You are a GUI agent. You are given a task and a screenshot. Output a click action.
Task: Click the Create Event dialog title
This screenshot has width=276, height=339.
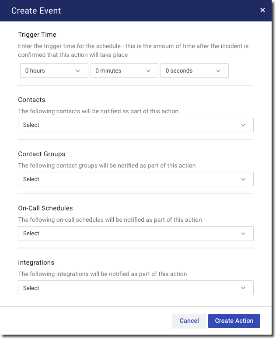36,10
